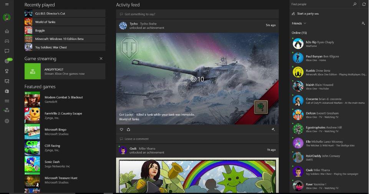This screenshot has width=369, height=194.
Task: Like Tycho's achievement with heart icon
Action: click(x=121, y=129)
